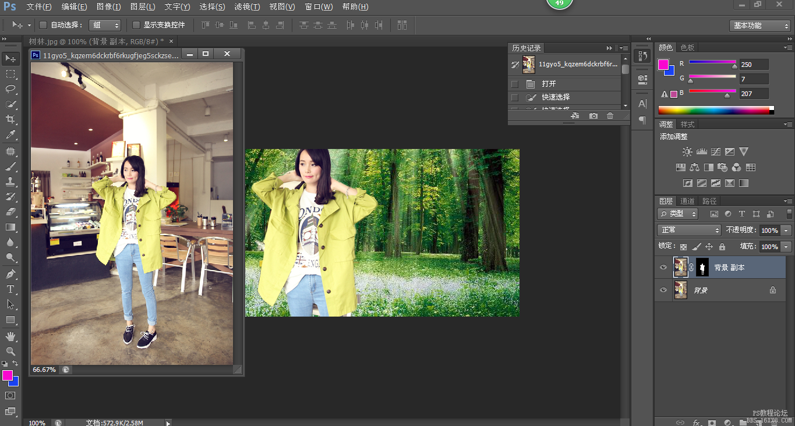This screenshot has height=426, width=795.
Task: Hide the 背景 副本 layer
Action: (663, 267)
